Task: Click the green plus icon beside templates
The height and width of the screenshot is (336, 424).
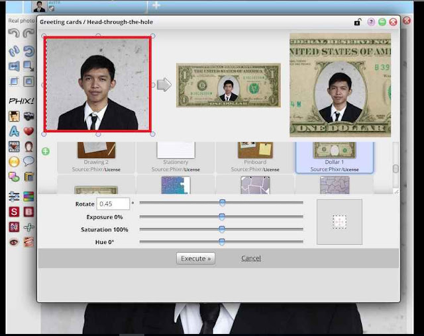Action: (46, 151)
